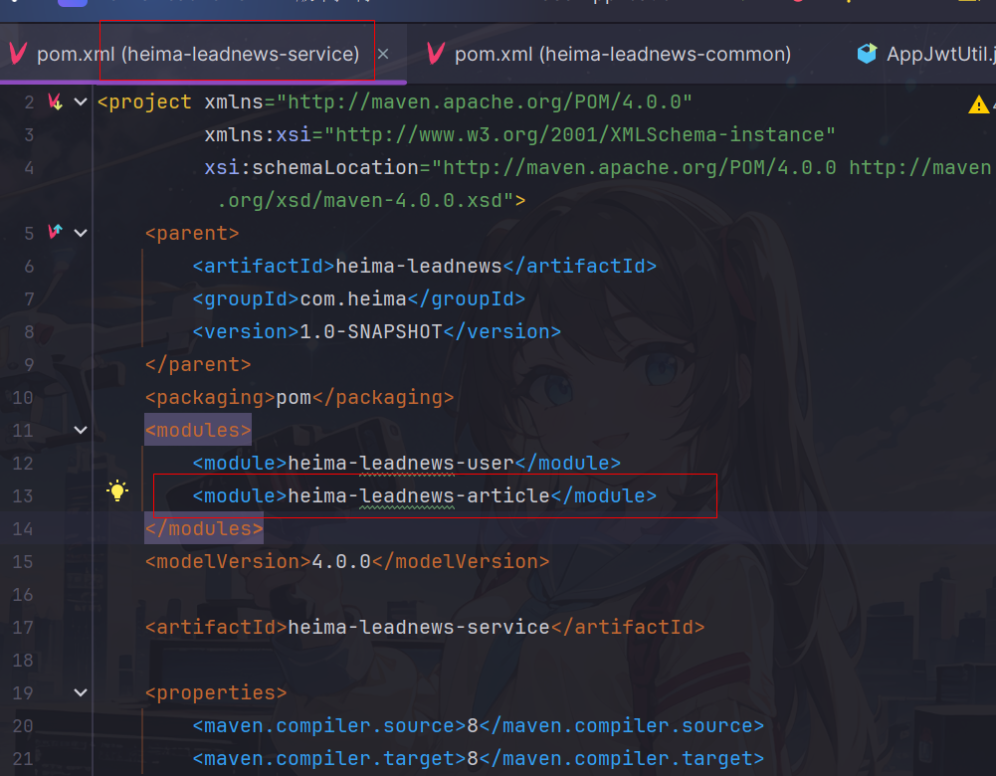Collapse the parent block fold on line 5
This screenshot has width=996, height=776.
[x=81, y=233]
